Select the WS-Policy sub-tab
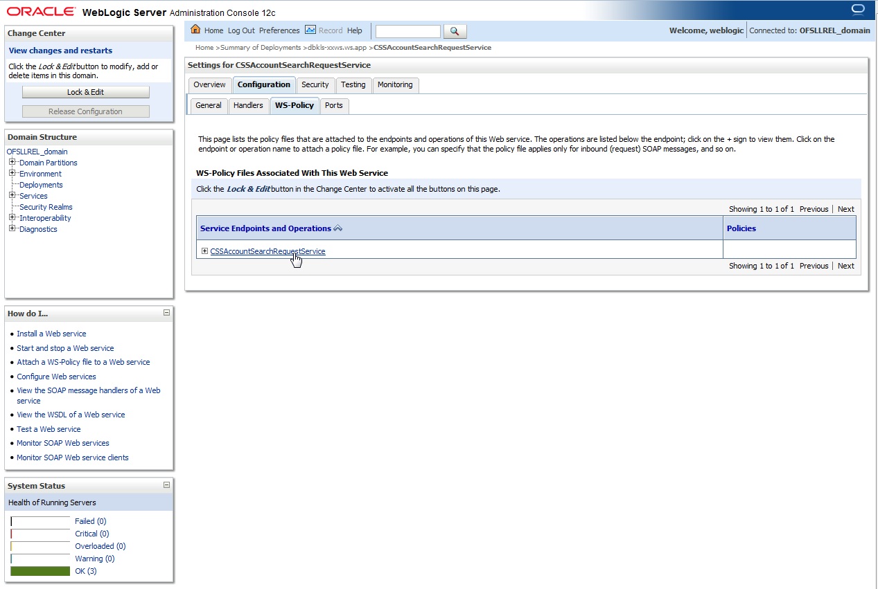This screenshot has height=589, width=878. tap(295, 105)
